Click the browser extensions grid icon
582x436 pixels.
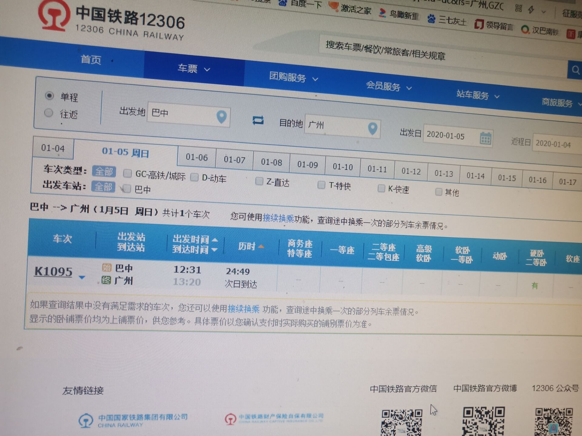point(518,8)
